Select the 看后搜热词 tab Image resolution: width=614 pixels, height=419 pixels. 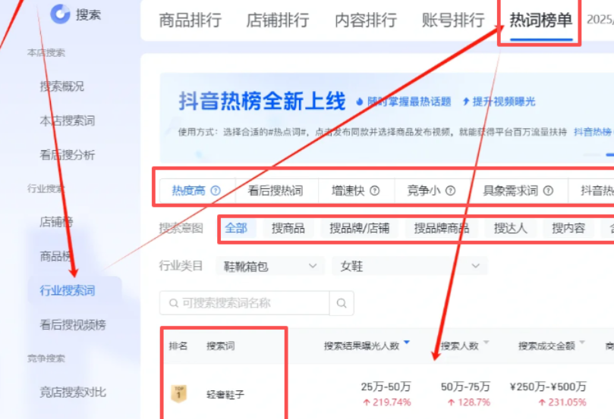pos(276,191)
